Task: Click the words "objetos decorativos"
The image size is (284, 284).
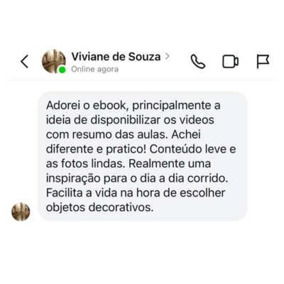Action: pos(99,207)
